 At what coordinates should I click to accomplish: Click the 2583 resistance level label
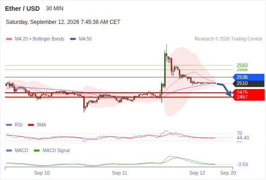click(242, 65)
